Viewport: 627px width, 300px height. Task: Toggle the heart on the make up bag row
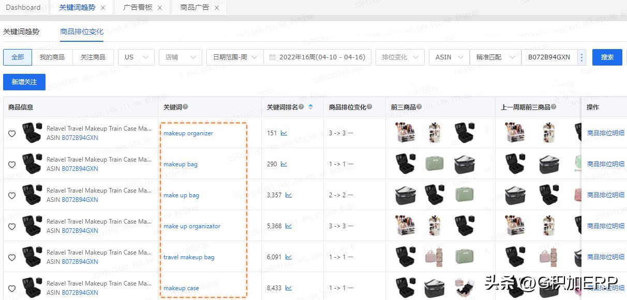pos(12,195)
